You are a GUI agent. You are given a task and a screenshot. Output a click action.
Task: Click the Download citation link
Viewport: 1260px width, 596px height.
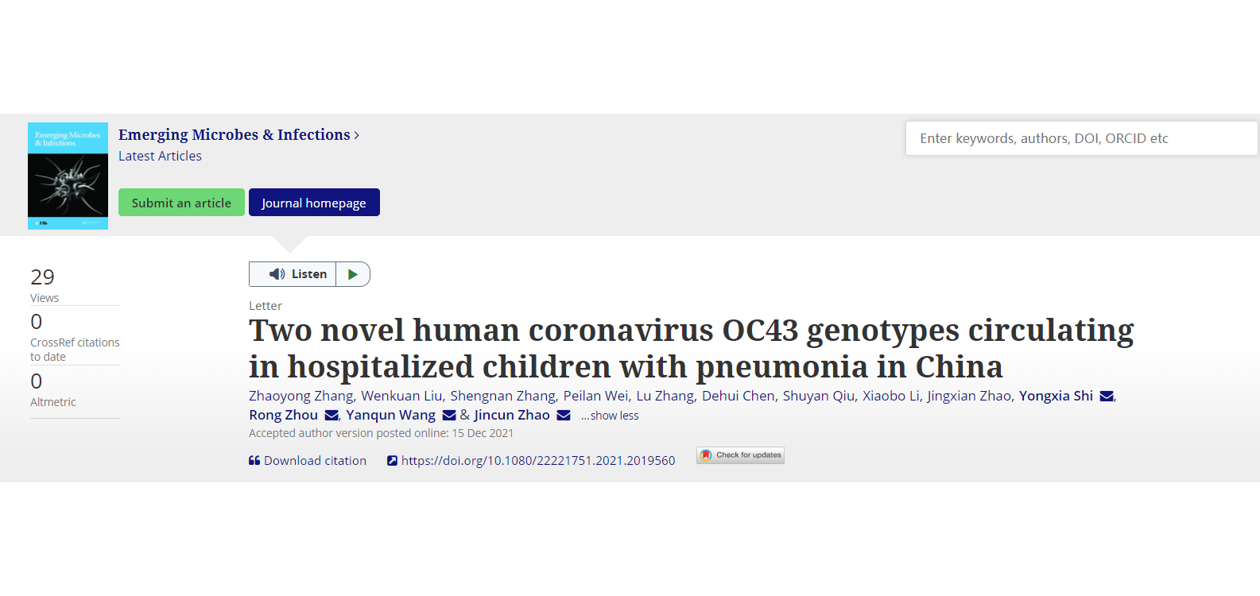click(x=315, y=461)
